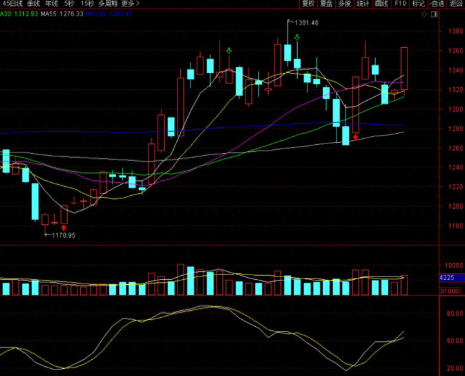Viewport: 465px width, 376px height.
Task: Click the tall last red candlestick
Action: point(404,68)
